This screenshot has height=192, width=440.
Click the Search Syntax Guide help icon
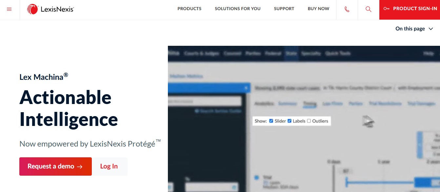click(x=197, y=111)
